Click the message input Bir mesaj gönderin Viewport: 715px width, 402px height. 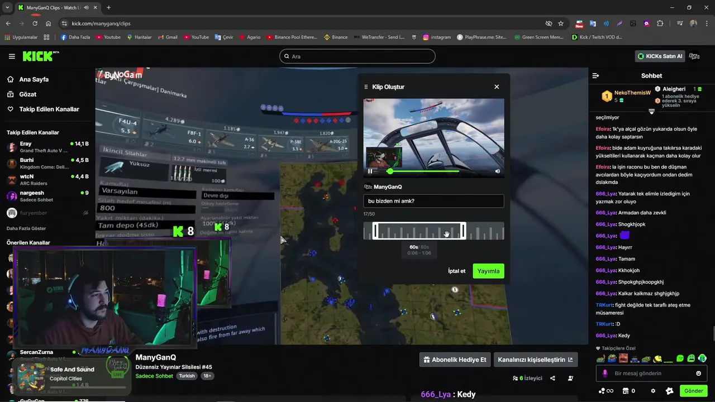(x=651, y=373)
